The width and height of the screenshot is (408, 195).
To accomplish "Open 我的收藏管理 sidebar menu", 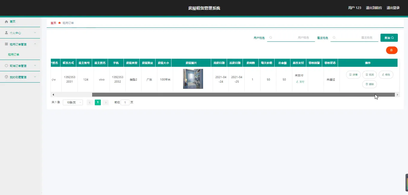I will click(x=20, y=77).
